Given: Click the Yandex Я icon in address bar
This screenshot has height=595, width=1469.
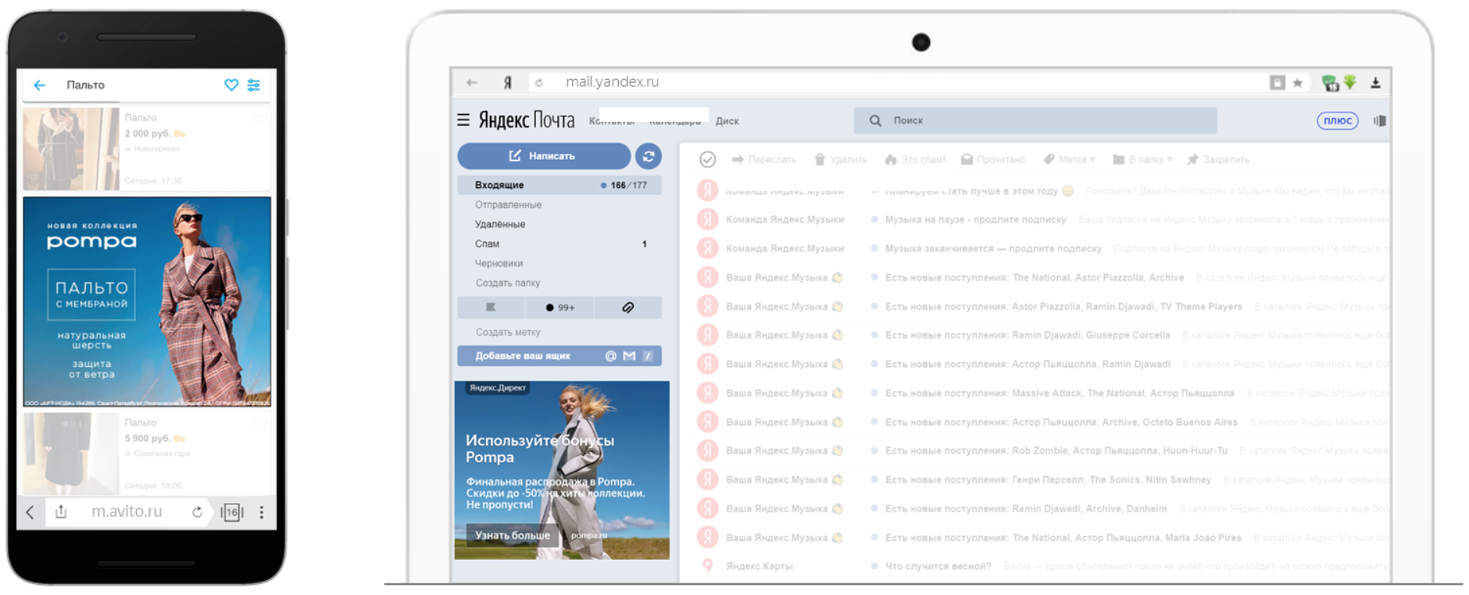Looking at the screenshot, I should tap(507, 82).
